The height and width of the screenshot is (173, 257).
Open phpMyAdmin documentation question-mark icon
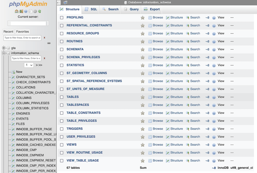point(26,11)
